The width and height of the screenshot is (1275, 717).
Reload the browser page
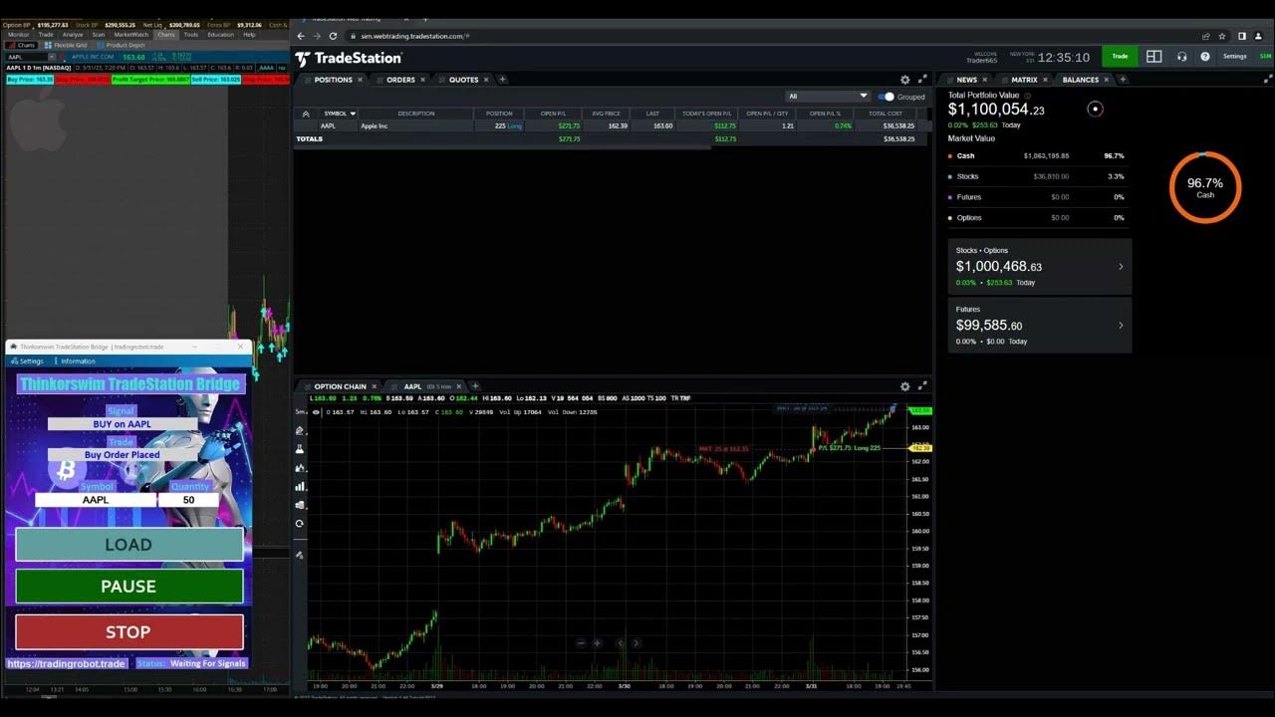tap(333, 36)
